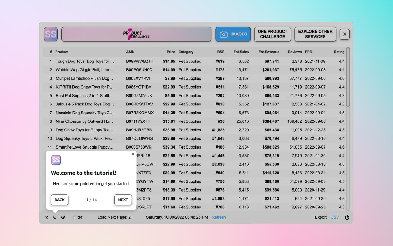Click ASIN B09HJR2GBB

click(139, 130)
